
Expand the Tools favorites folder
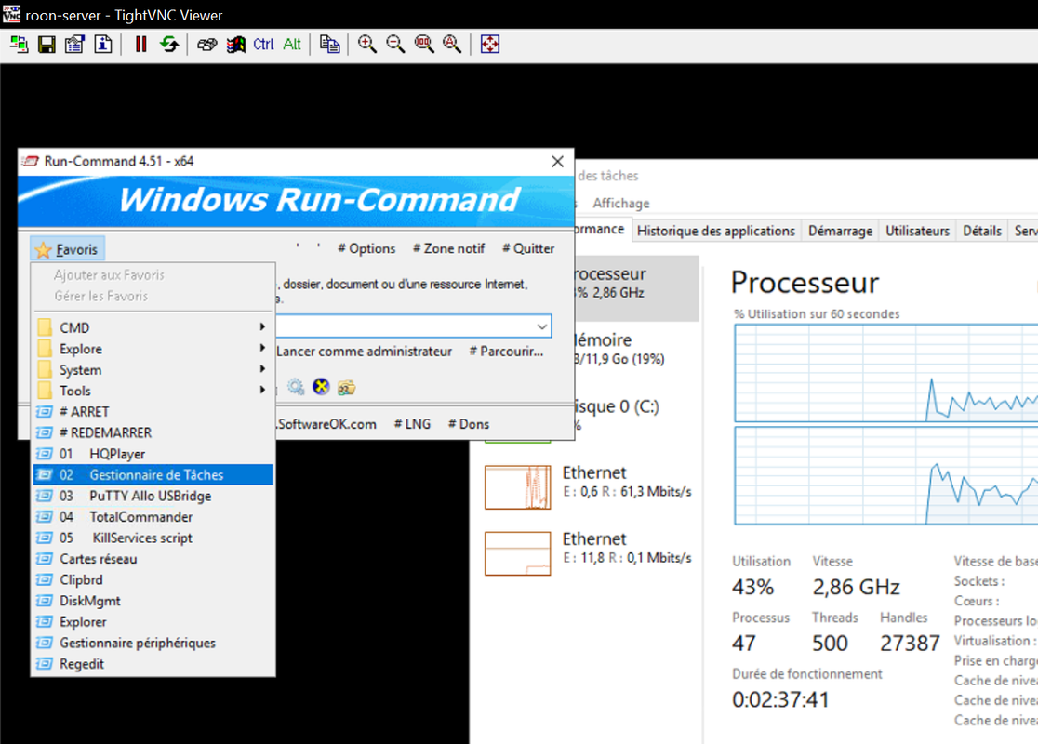coord(153,391)
